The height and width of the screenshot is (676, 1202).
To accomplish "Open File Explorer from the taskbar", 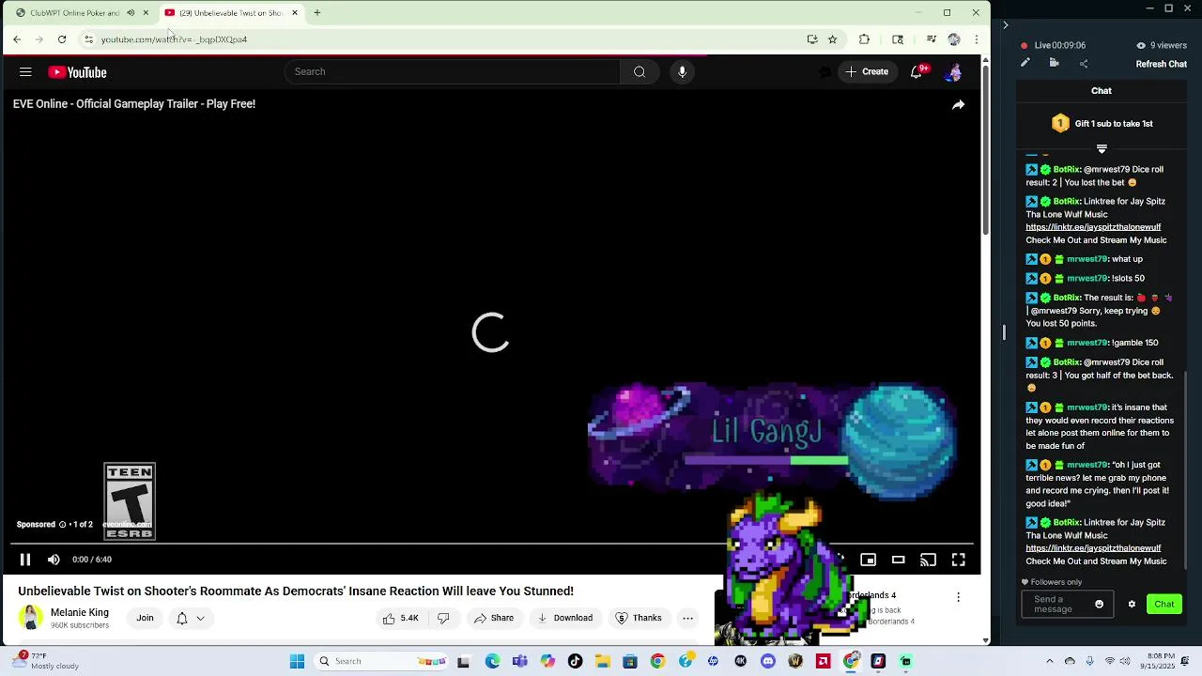I will pyautogui.click(x=602, y=662).
